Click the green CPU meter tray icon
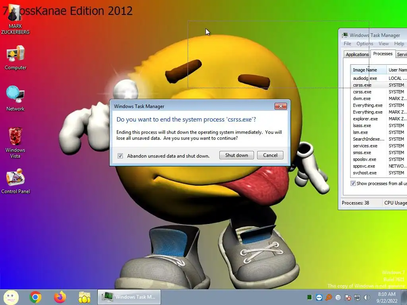Screen dimensions: 407x305 pos(309,297)
